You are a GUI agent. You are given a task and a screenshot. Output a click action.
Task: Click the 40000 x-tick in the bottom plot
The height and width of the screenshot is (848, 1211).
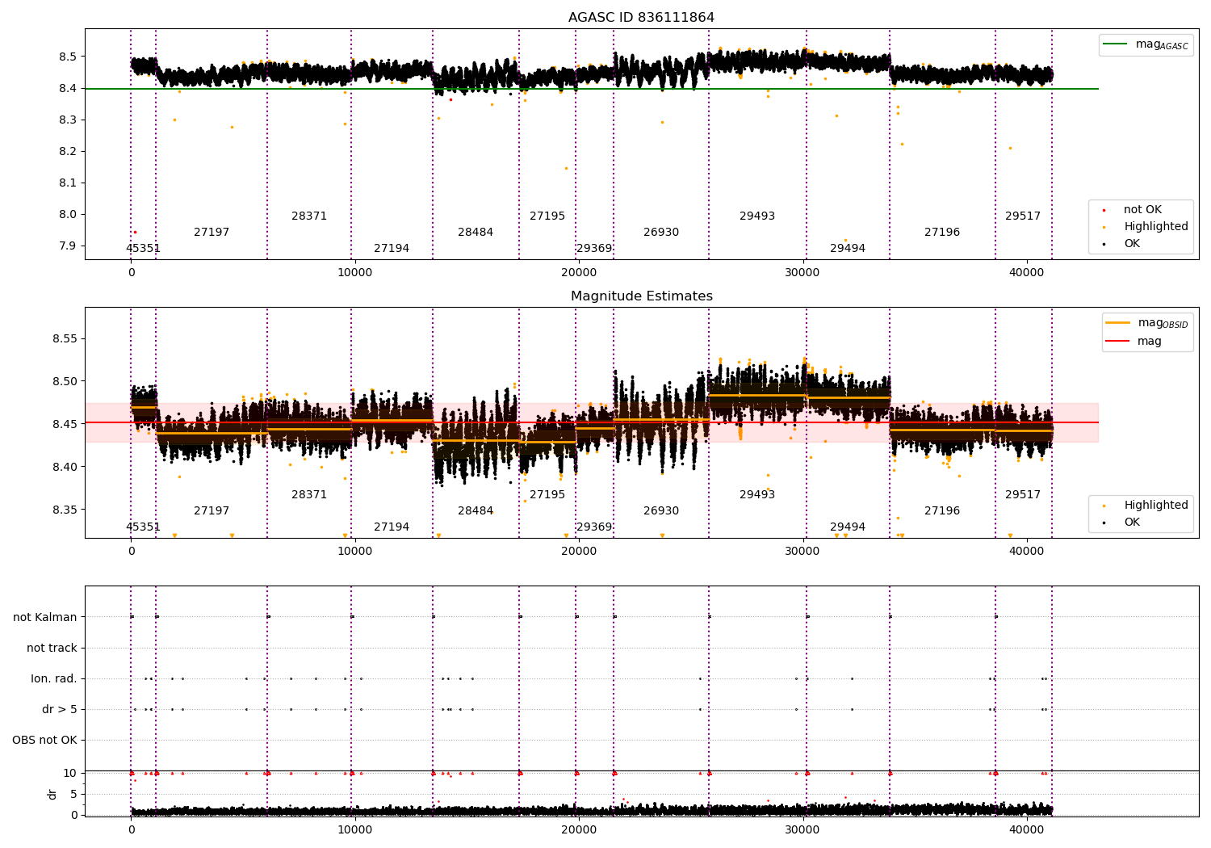tap(1027, 829)
